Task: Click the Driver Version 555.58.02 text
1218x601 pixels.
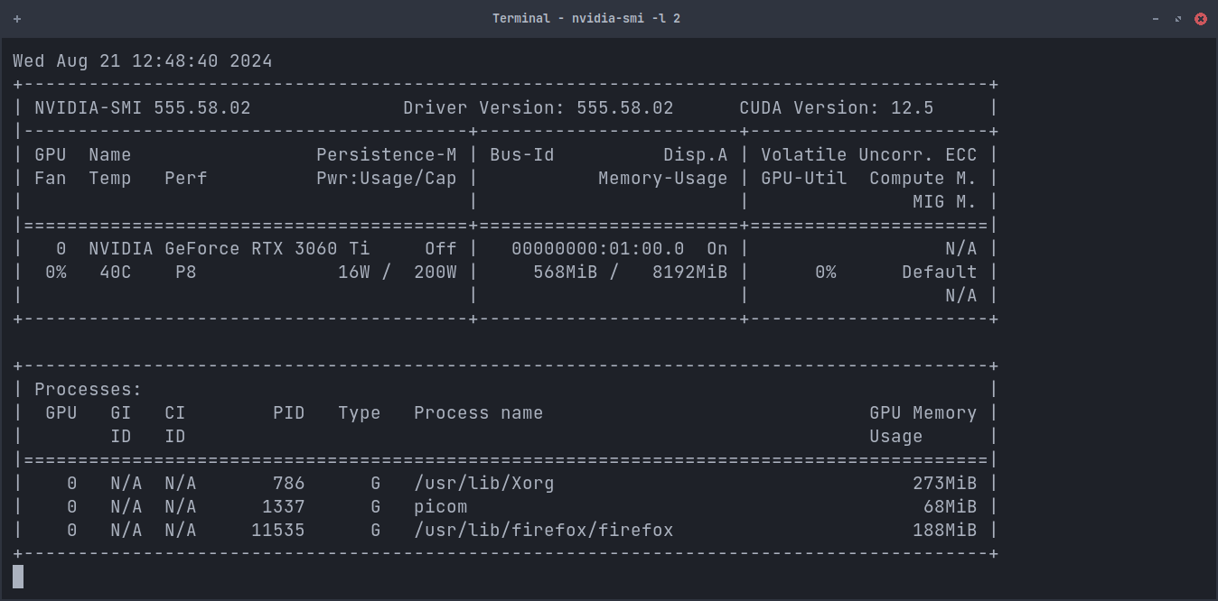Action: coord(537,107)
